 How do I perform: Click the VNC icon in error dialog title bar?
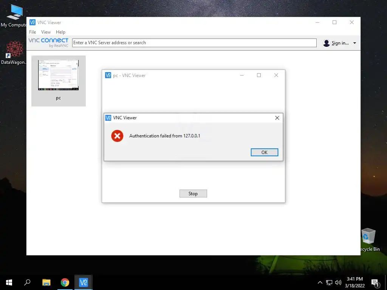(x=108, y=118)
